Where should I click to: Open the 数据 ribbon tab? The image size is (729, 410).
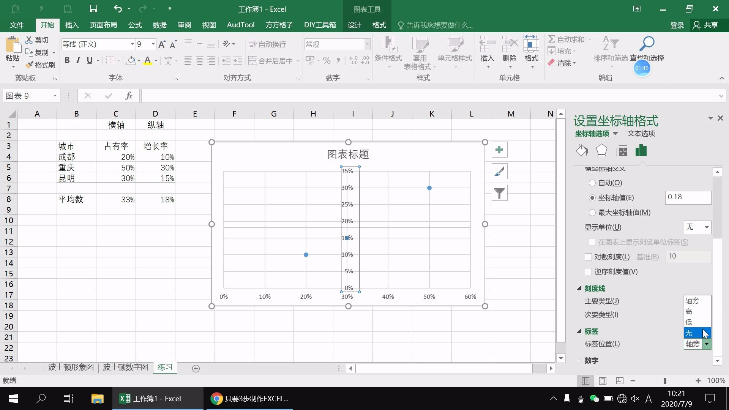pyautogui.click(x=159, y=25)
